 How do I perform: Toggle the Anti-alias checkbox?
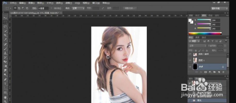[52, 8]
